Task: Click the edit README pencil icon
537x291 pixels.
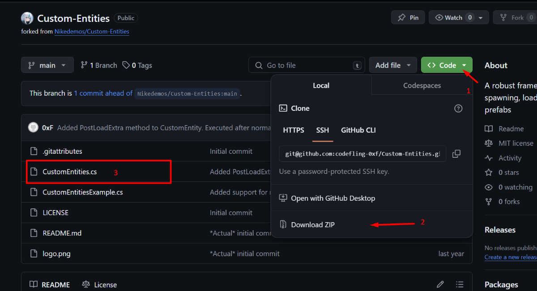Action: [x=440, y=284]
